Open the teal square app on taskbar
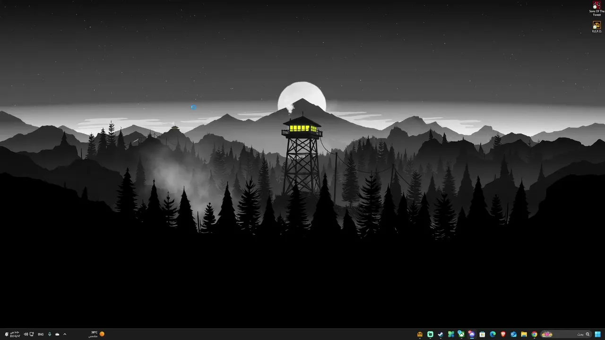This screenshot has height=340, width=605. (x=430, y=334)
